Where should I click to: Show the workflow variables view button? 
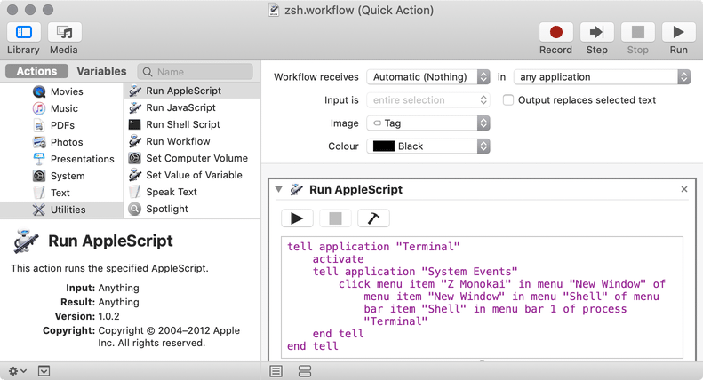(x=305, y=371)
